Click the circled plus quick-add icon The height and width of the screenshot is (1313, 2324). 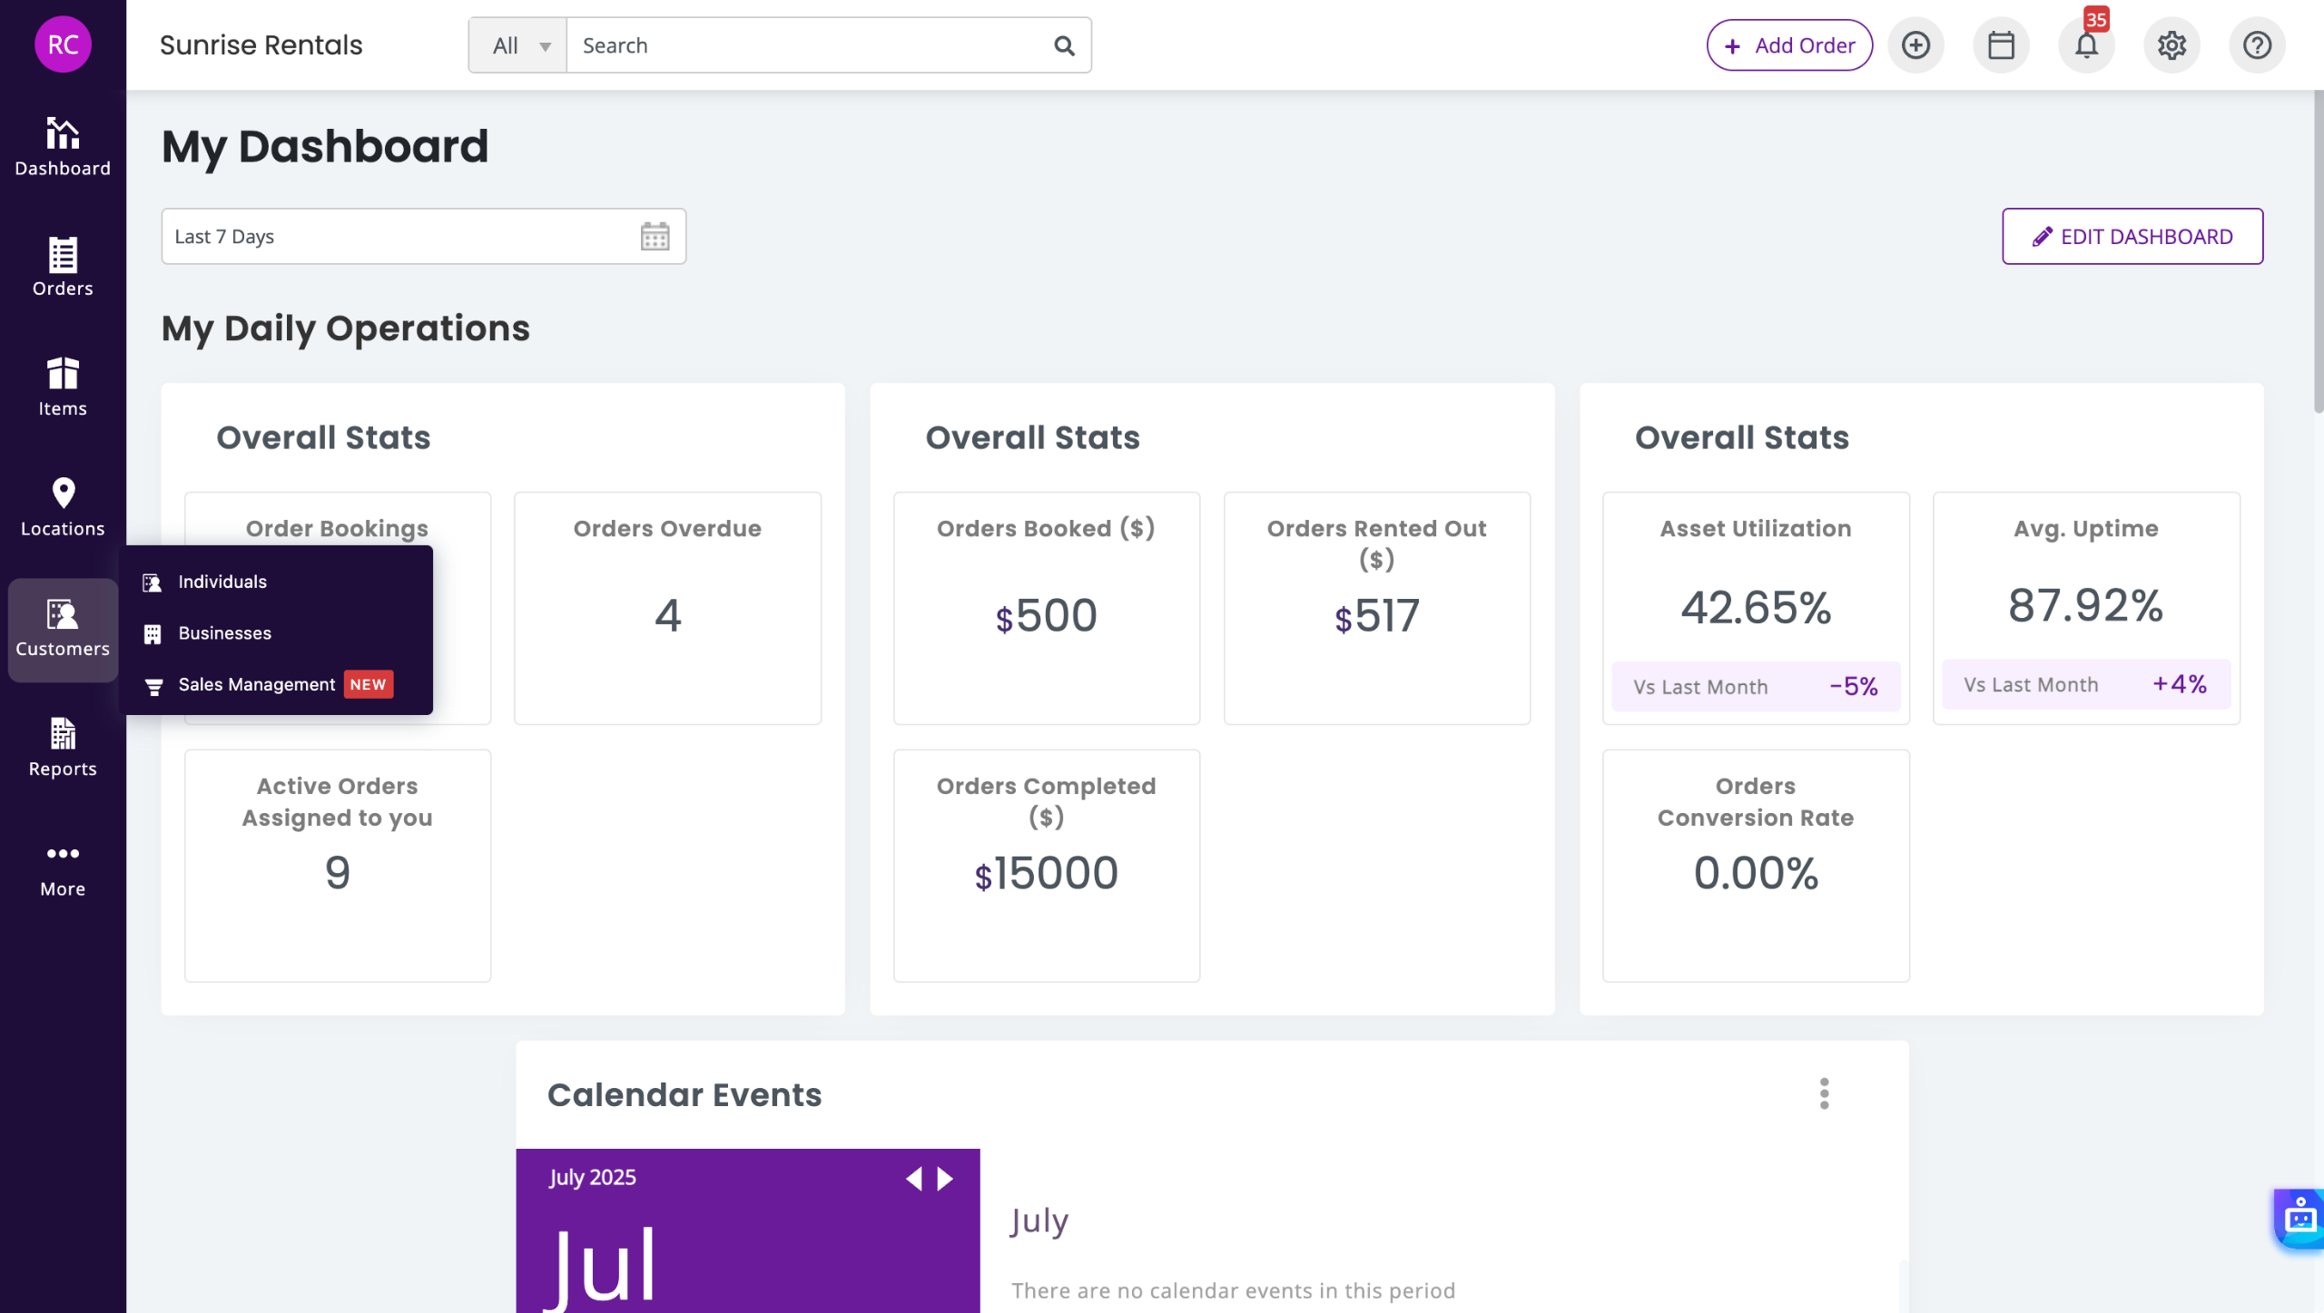1915,45
